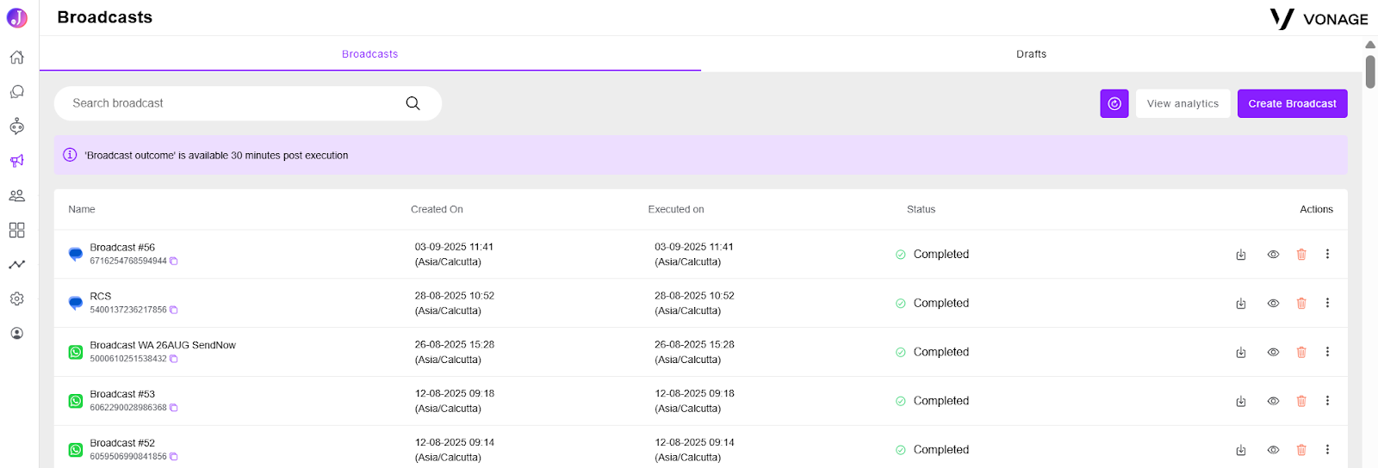Screen dimensions: 1378x468
Task: Open more options menu for Broadcast #56
Action: tap(1327, 255)
